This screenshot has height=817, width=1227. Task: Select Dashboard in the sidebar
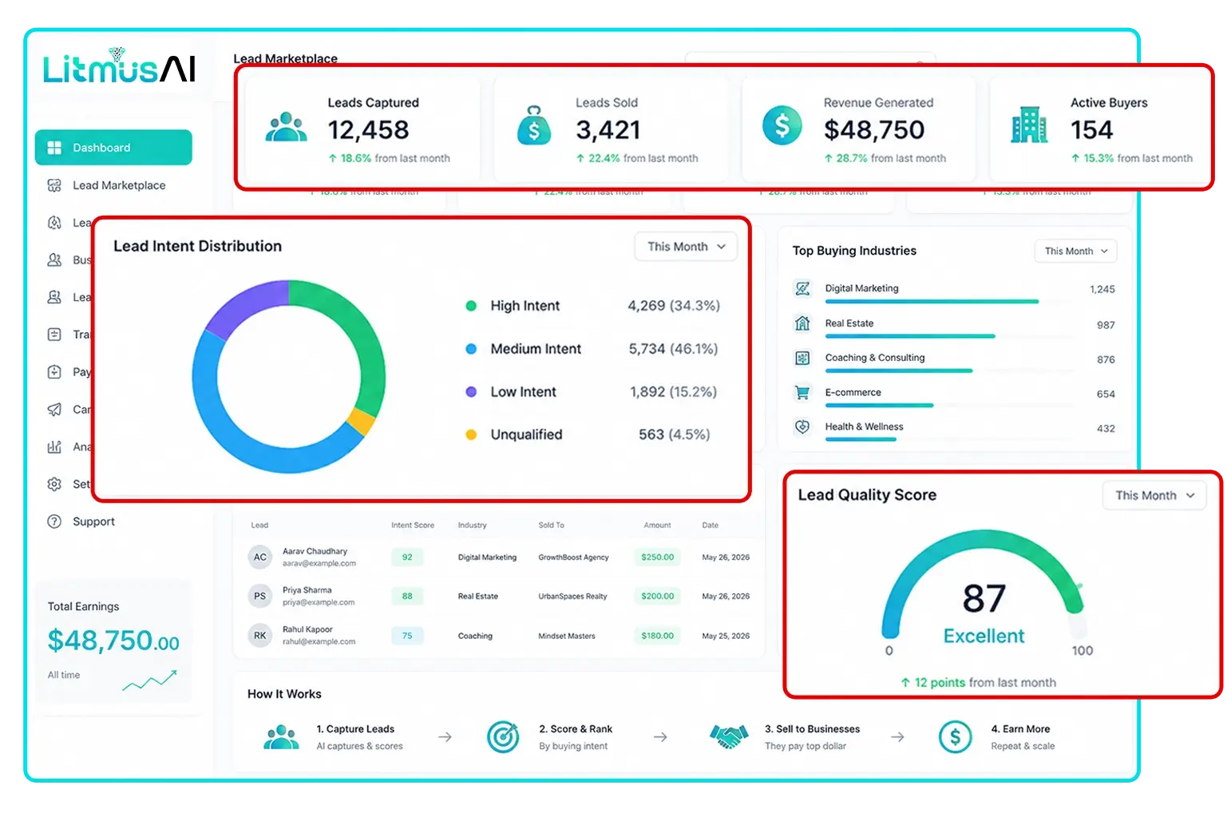(x=113, y=148)
